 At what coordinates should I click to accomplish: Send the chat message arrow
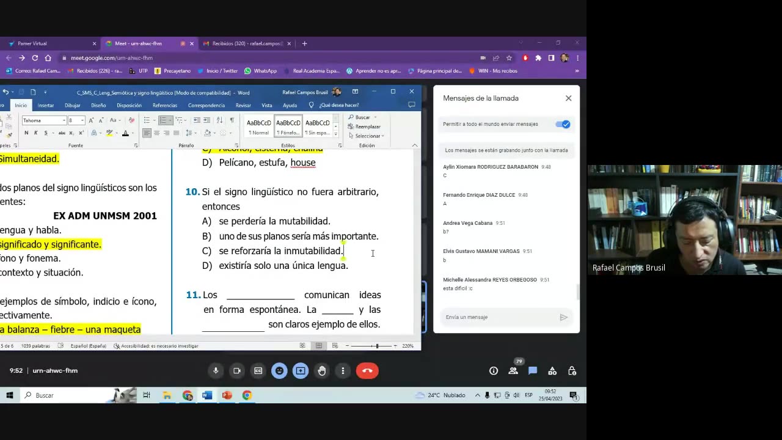point(563,317)
